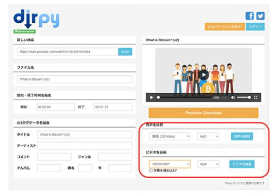This screenshot has height=195, width=275.
Task: Click the album input field
Action: [49, 168]
